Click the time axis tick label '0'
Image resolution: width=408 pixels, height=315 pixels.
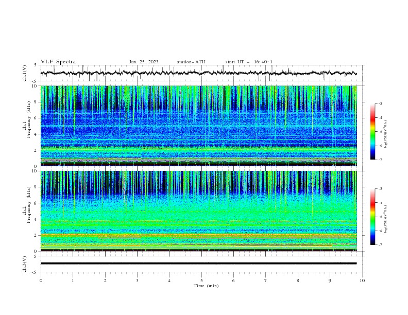(41, 281)
